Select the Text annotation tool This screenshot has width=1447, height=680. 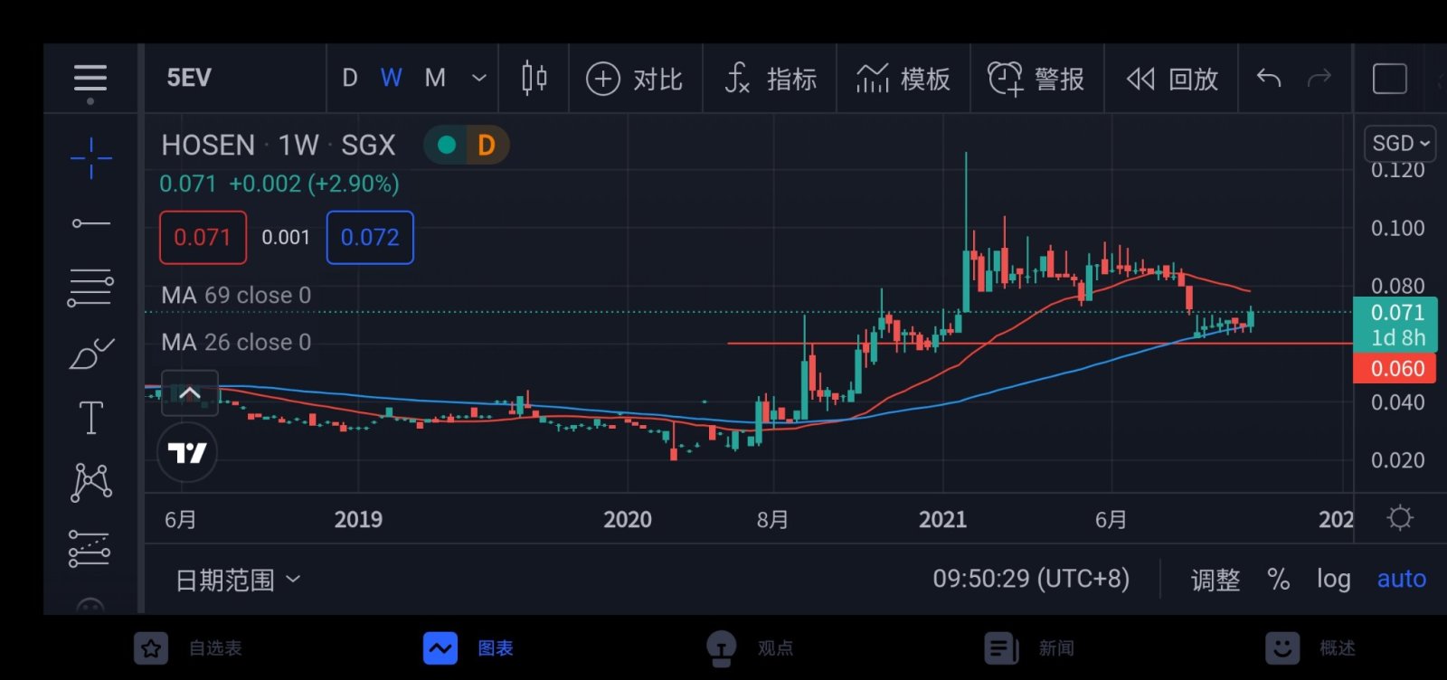tap(91, 418)
